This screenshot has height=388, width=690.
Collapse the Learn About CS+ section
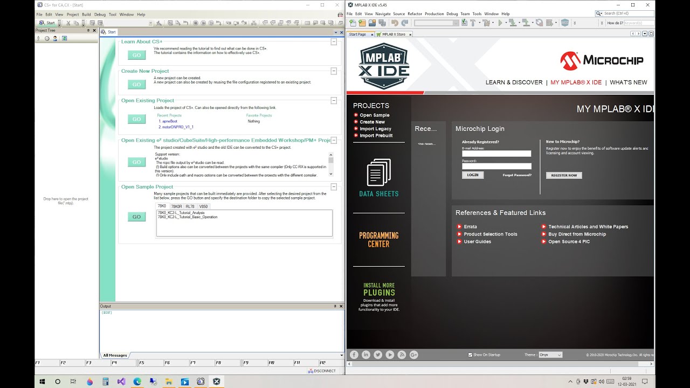pyautogui.click(x=334, y=41)
